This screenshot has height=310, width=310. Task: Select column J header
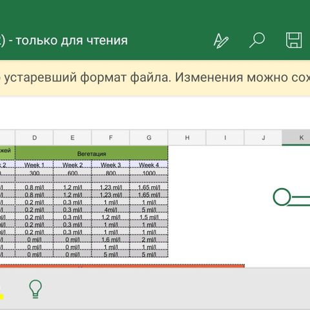(263, 138)
